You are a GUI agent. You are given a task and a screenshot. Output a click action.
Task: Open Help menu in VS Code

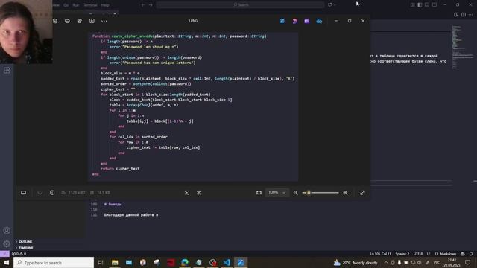coord(105,5)
